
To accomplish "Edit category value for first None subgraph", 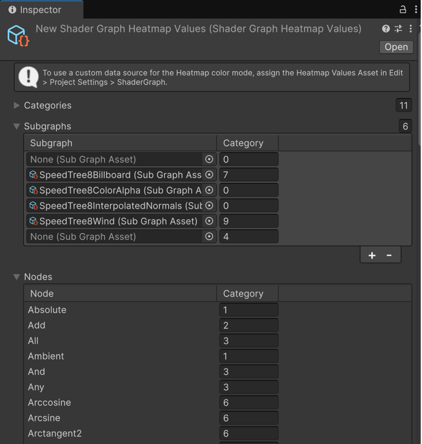I will coord(249,159).
